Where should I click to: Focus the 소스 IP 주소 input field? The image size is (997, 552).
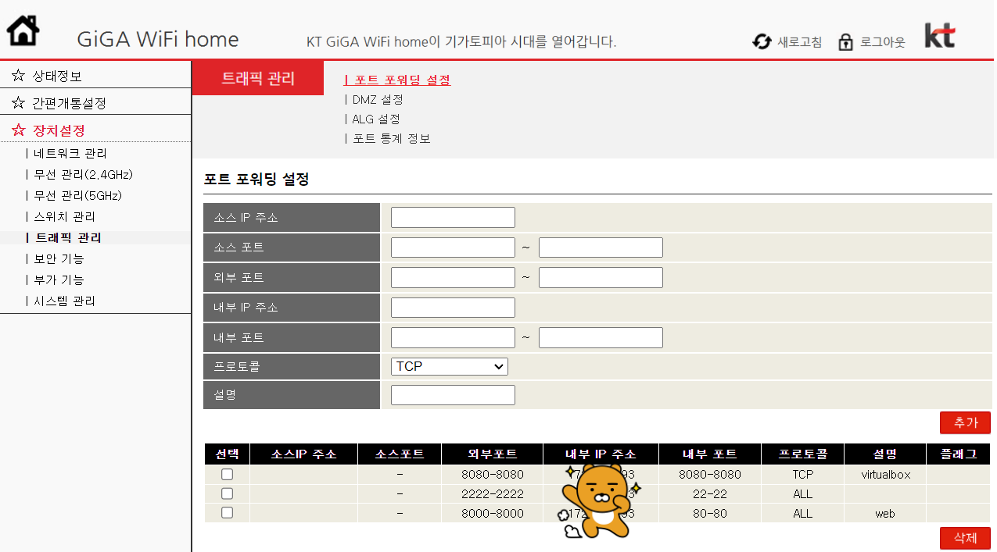click(x=453, y=217)
